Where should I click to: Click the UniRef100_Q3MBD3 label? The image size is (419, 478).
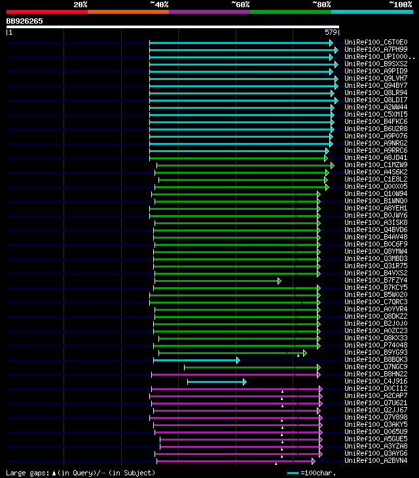click(x=376, y=259)
